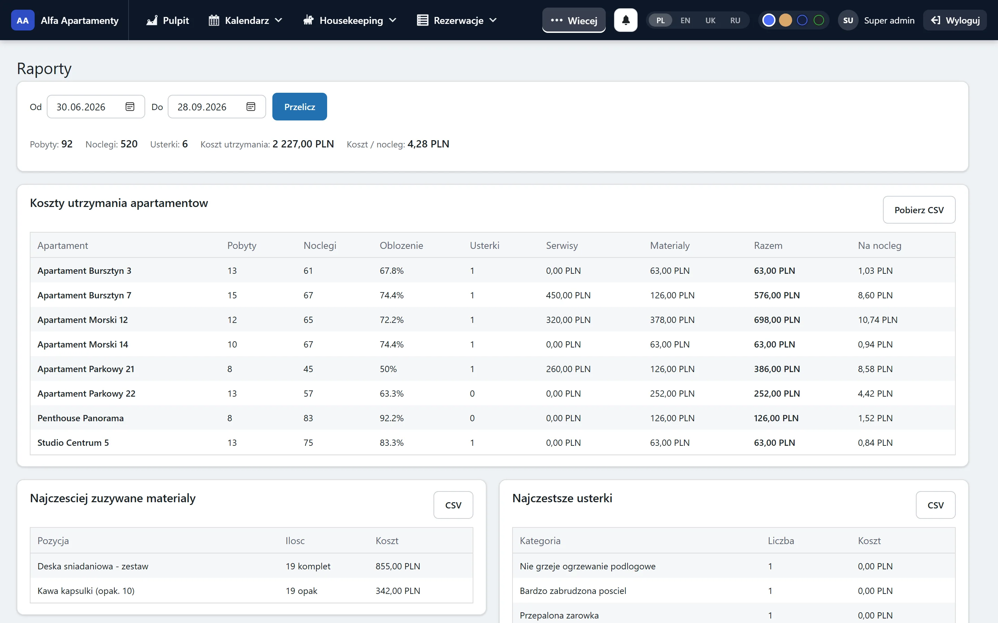This screenshot has width=998, height=623.
Task: Switch language to EN
Action: pyautogui.click(x=685, y=20)
